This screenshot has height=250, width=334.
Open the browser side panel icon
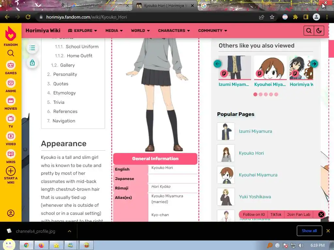[306, 17]
